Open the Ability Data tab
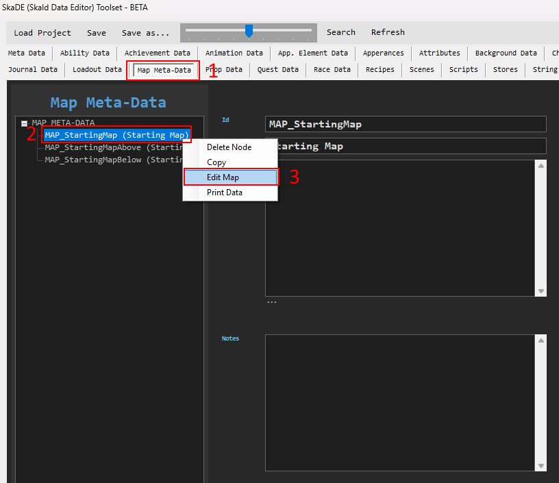 coord(84,53)
